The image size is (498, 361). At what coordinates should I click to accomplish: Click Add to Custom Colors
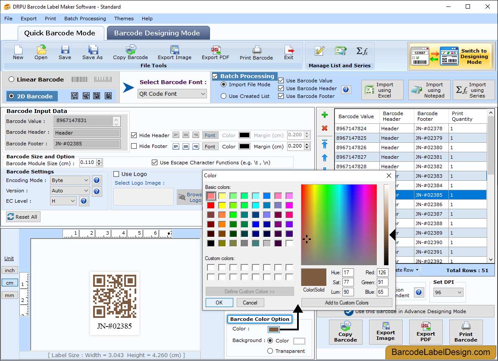click(x=347, y=302)
